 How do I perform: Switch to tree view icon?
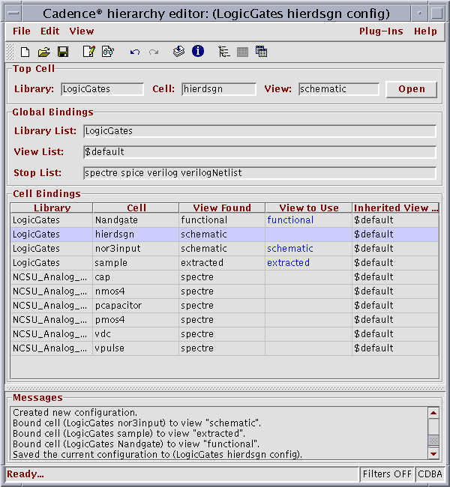[223, 52]
